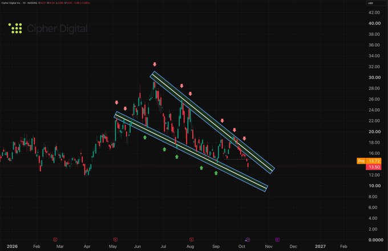Click the Nov label on time axis

(x=269, y=246)
